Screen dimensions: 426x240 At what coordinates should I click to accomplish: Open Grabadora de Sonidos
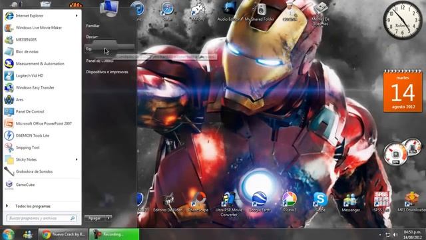click(42, 171)
